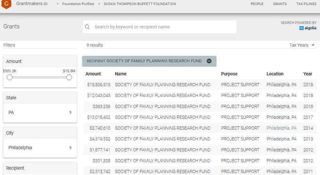Click the $363,256 grant amount

pyautogui.click(x=101, y=106)
